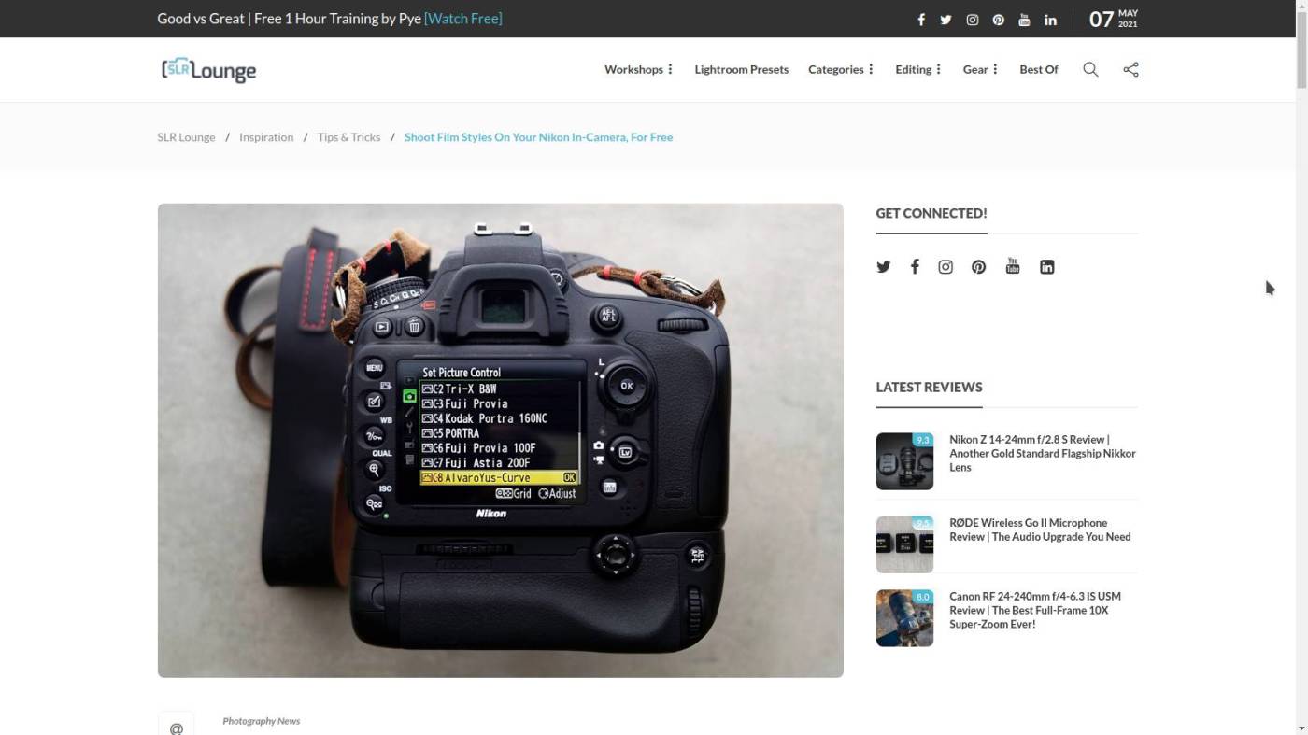Open Facebook under Get Connected
Screen dimensions: 1308x735
[915, 267]
